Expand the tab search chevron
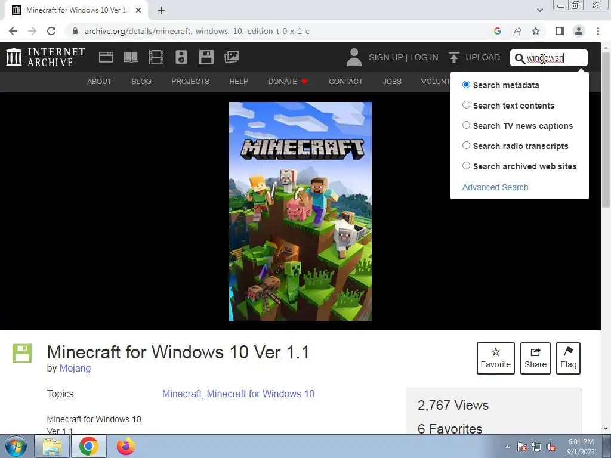The height and width of the screenshot is (458, 611). (539, 10)
